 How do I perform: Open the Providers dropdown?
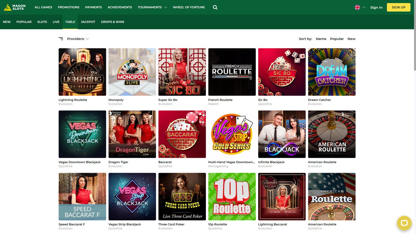click(x=78, y=39)
